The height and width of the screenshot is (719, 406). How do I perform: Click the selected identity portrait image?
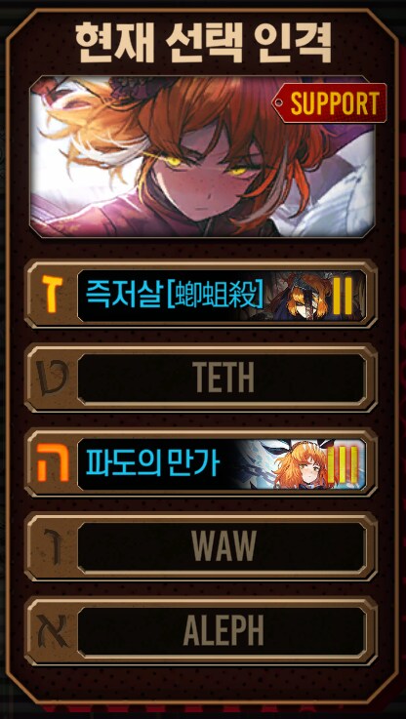(x=202, y=156)
